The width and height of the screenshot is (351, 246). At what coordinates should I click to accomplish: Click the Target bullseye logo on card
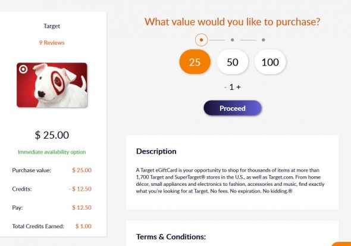pos(23,69)
